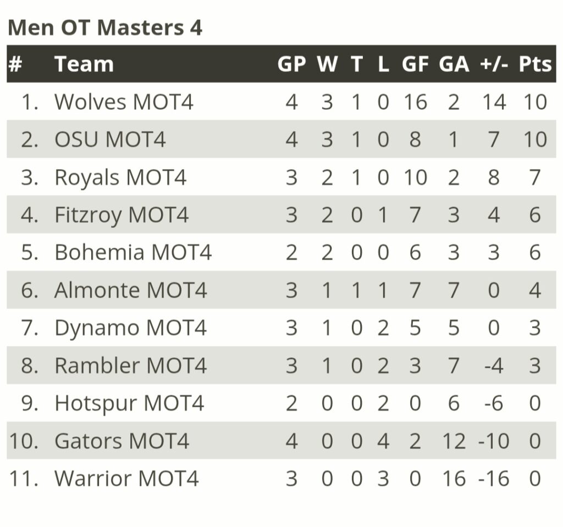Click the GF column header
Image resolution: width=563 pixels, height=527 pixels.
click(x=415, y=64)
